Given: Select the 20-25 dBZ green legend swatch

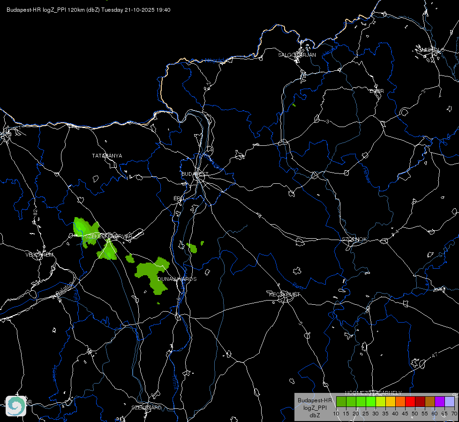Looking at the screenshot, I should [x=361, y=401].
